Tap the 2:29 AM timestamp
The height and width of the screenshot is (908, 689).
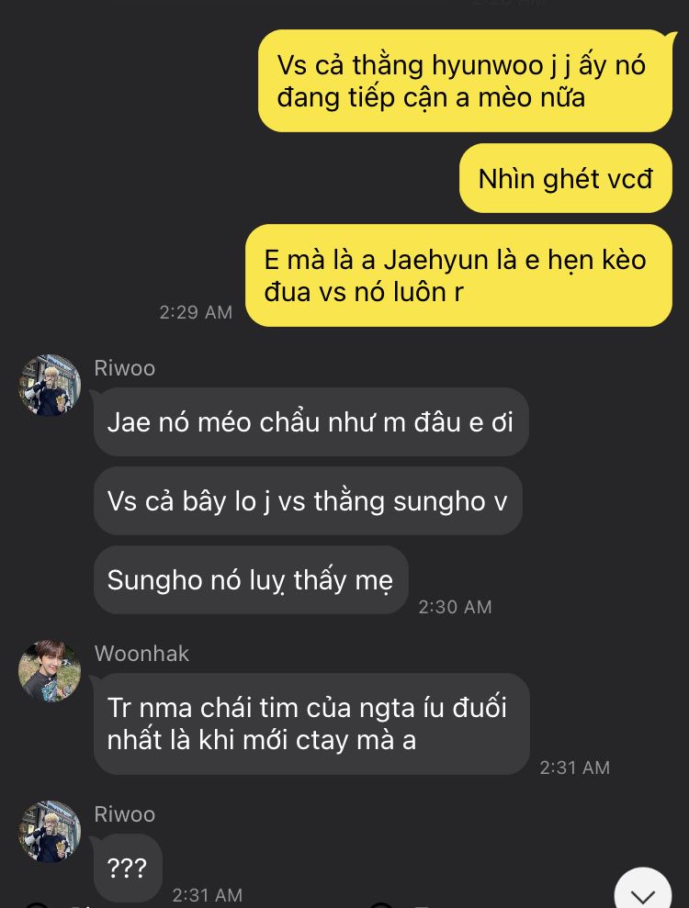196,312
